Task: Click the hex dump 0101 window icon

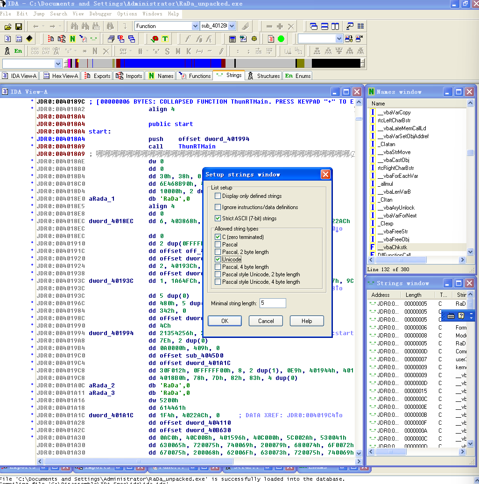Action: (19, 39)
